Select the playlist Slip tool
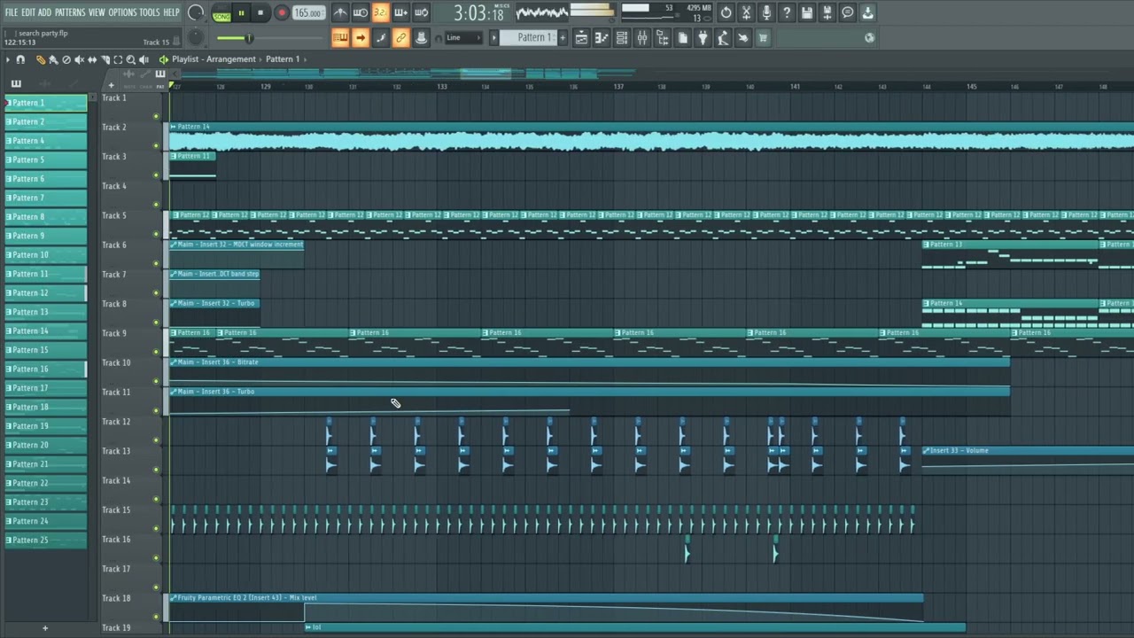The image size is (1134, 638). (92, 59)
